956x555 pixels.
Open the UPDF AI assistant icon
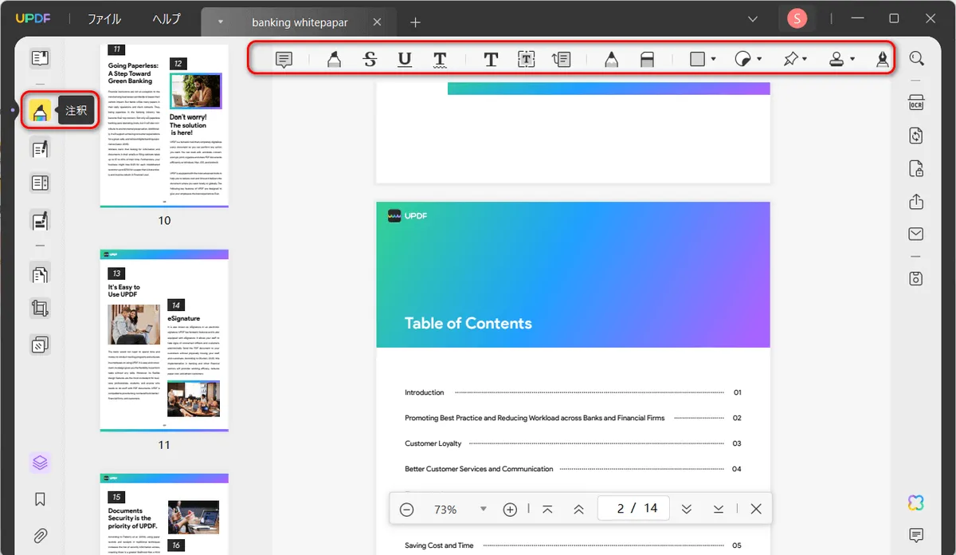(x=916, y=502)
